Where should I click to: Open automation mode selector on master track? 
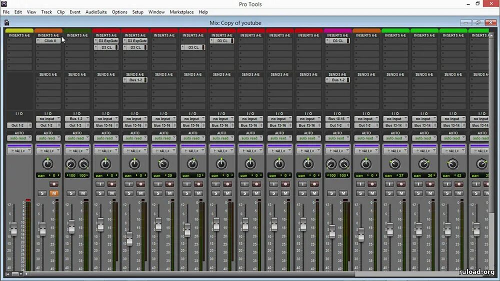19,138
